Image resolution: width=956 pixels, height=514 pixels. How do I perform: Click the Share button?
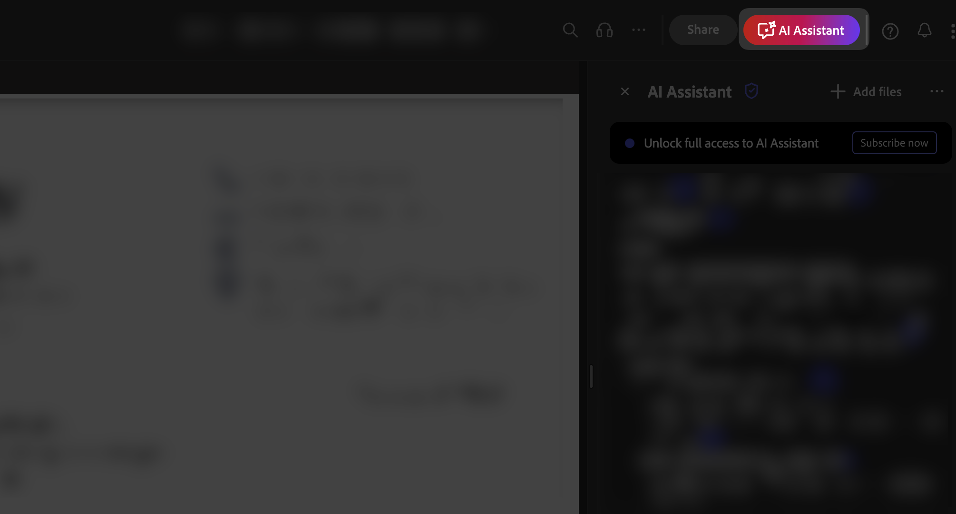pyautogui.click(x=703, y=30)
